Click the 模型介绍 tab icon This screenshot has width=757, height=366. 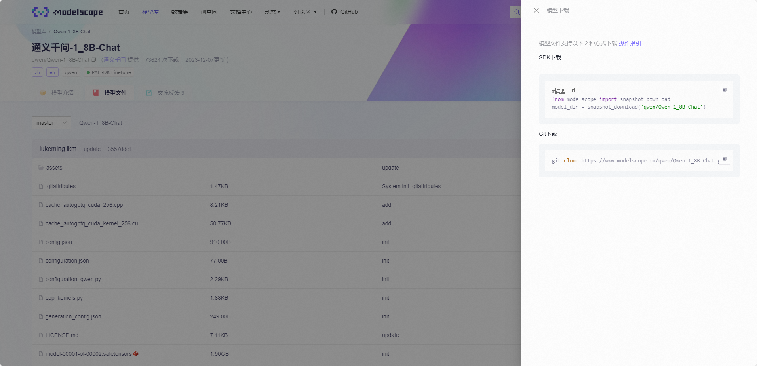click(x=43, y=93)
